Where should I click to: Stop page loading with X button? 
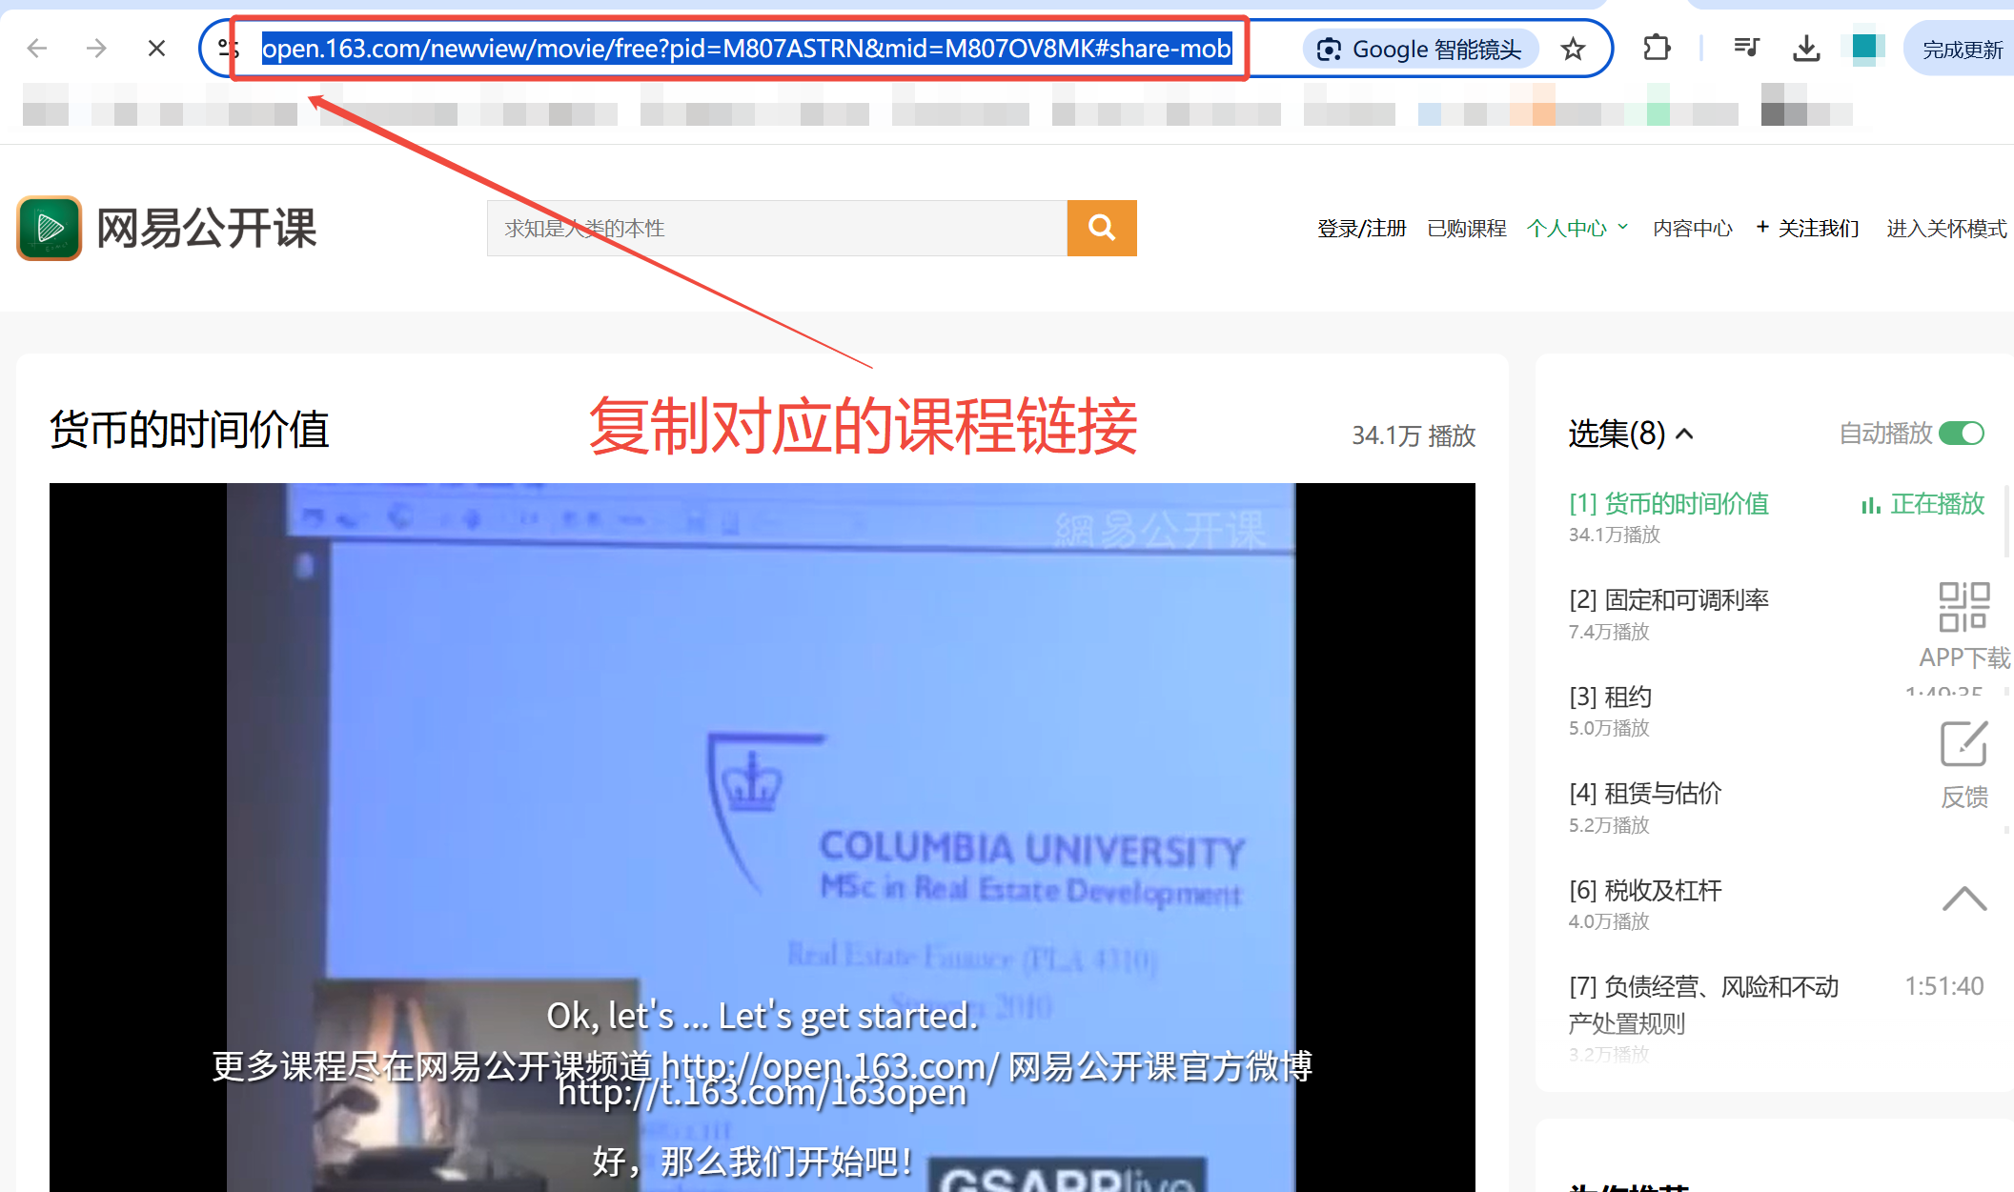coord(156,48)
